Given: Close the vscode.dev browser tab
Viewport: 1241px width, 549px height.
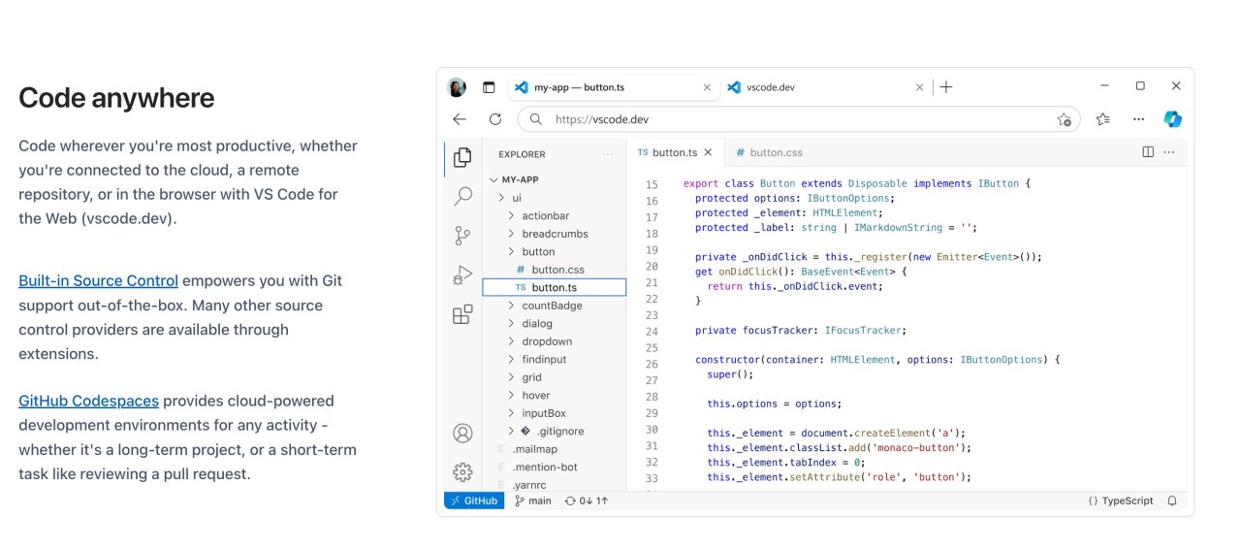Looking at the screenshot, I should [920, 87].
